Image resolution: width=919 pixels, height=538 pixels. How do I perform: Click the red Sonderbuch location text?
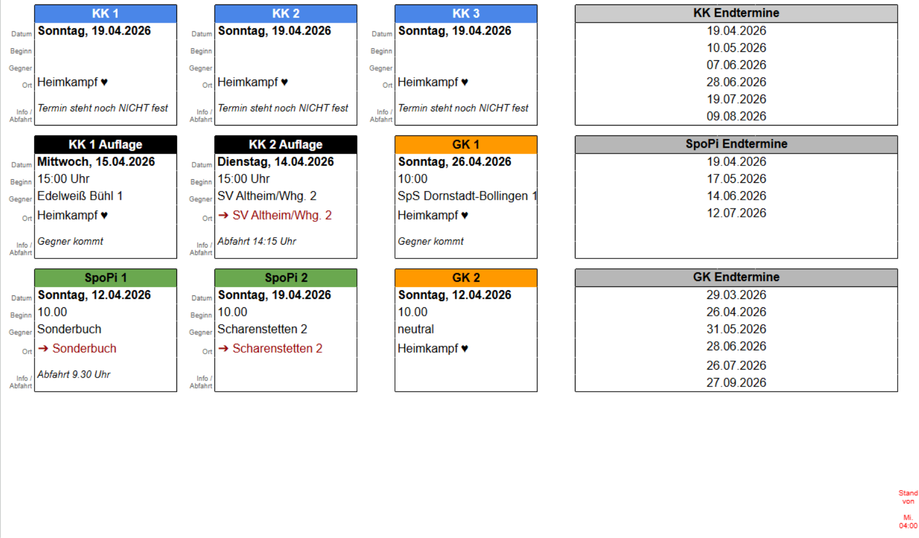[84, 349]
